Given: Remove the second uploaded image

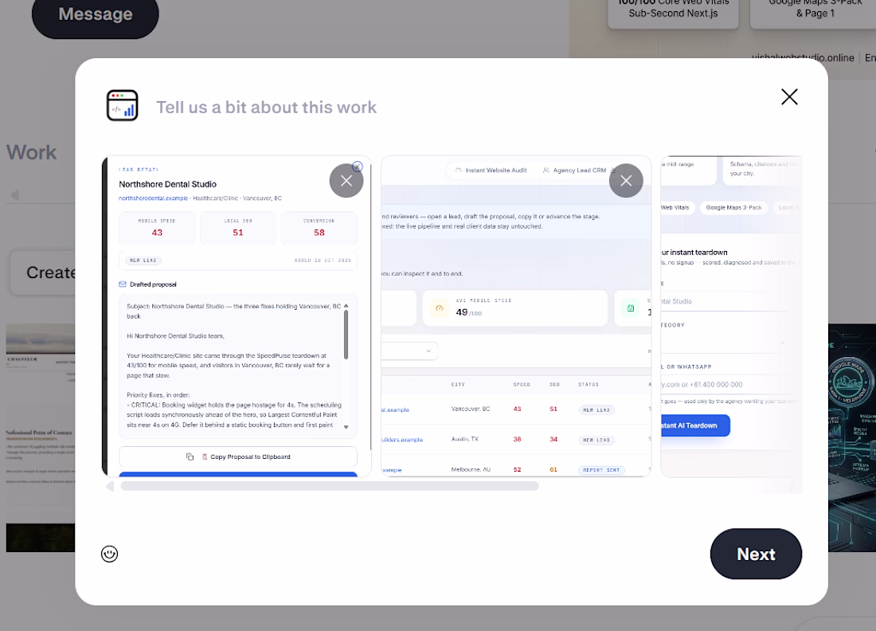Looking at the screenshot, I should [626, 181].
